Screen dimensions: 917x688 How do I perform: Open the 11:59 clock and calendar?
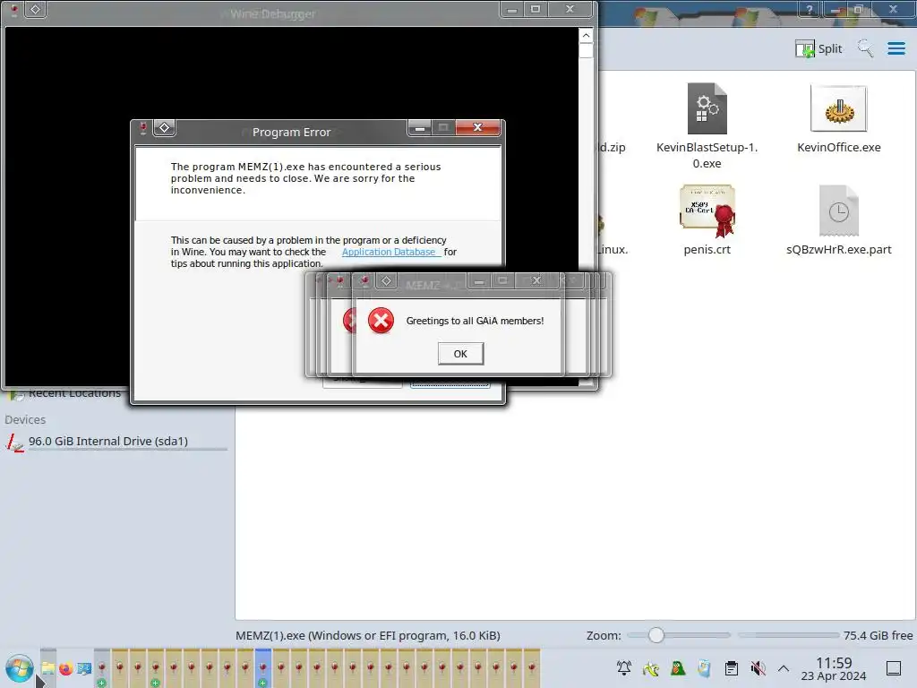(x=834, y=668)
